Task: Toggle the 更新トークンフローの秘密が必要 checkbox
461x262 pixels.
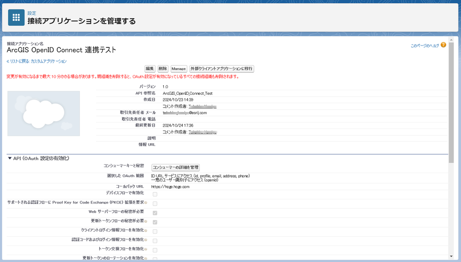Action: tap(155, 222)
